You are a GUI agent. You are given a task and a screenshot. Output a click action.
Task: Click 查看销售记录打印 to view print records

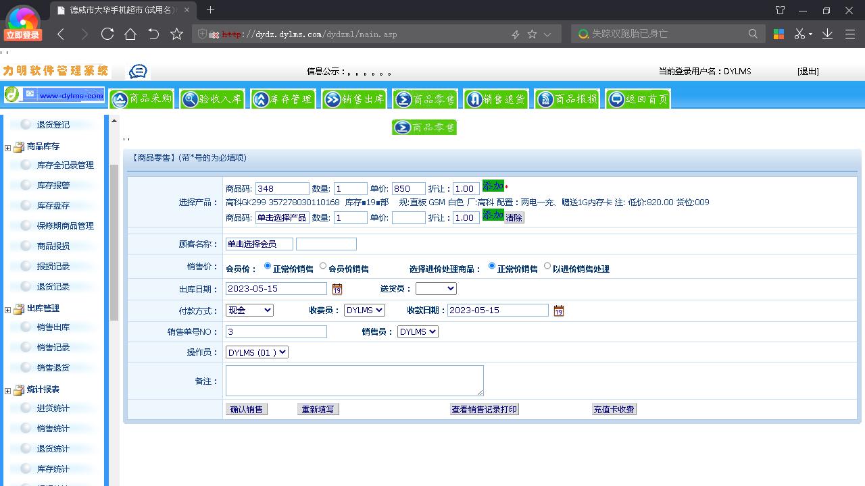tap(484, 408)
